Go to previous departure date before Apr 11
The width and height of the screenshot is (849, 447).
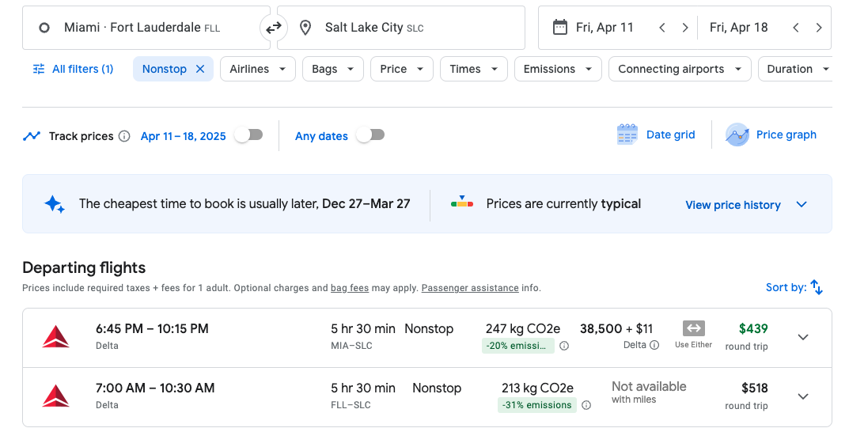point(661,28)
